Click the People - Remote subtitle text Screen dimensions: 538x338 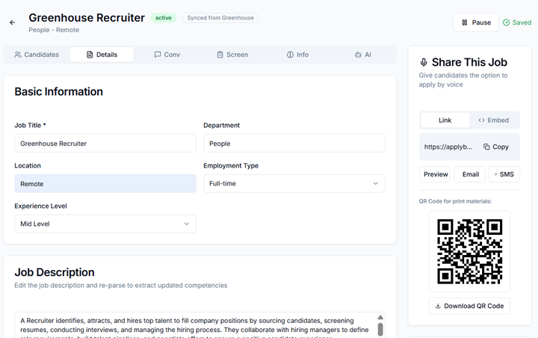[54, 30]
